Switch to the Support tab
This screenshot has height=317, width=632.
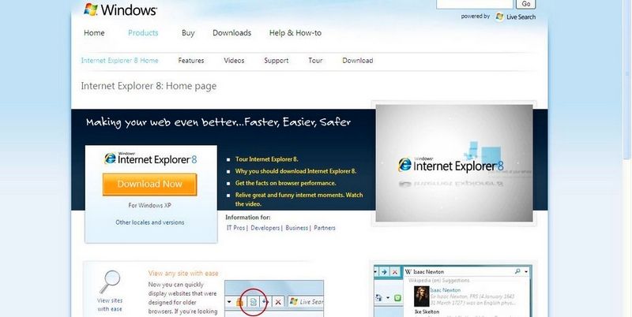click(x=276, y=61)
